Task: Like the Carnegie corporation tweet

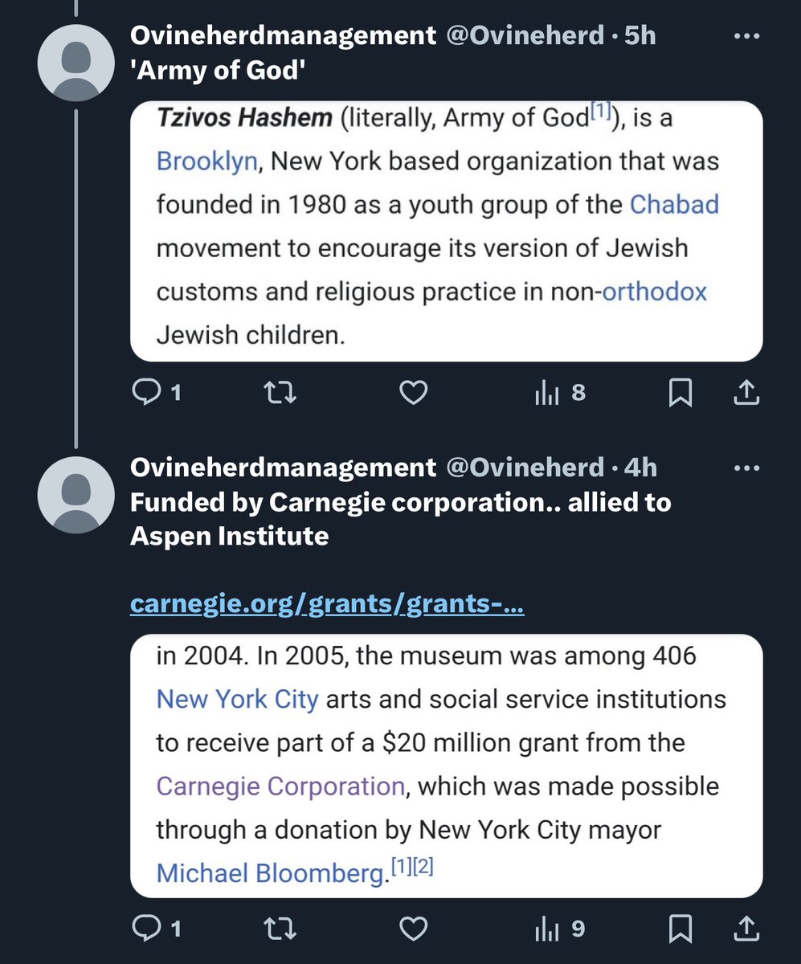Action: [x=413, y=929]
